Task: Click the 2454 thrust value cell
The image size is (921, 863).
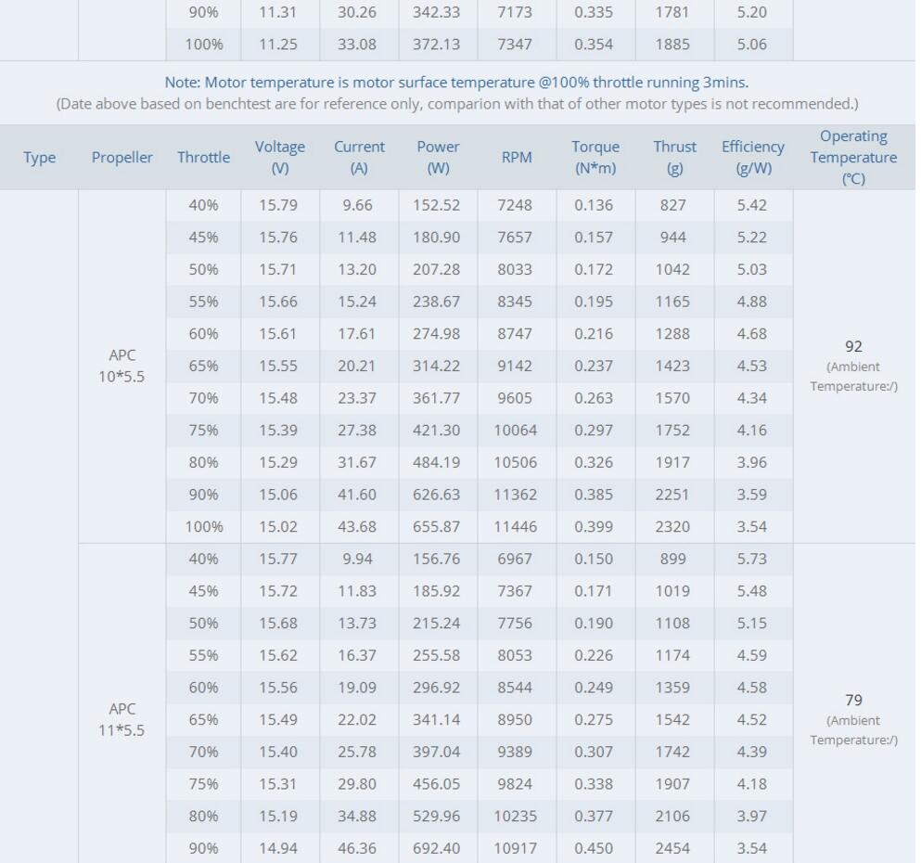Action: pos(672,848)
